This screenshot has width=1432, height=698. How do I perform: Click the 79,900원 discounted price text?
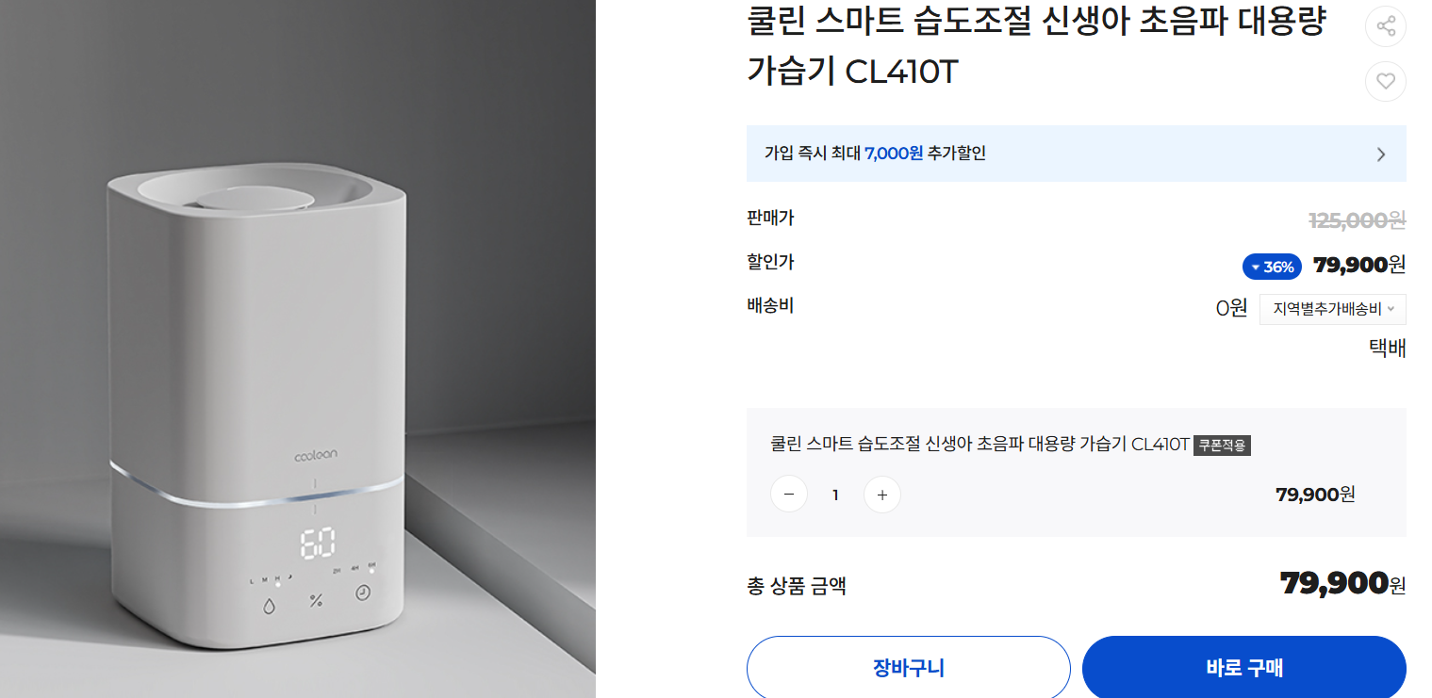pyautogui.click(x=1358, y=265)
